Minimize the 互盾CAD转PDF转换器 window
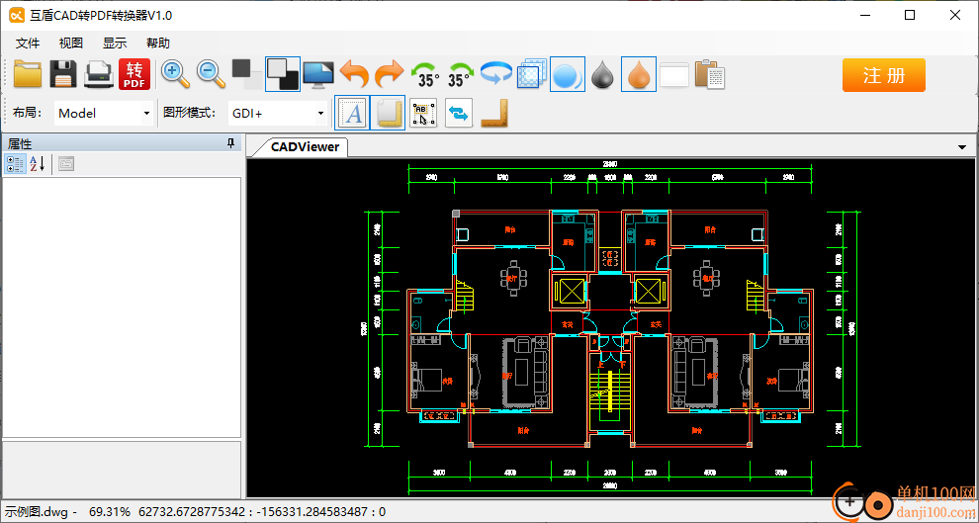The image size is (979, 523). click(864, 16)
